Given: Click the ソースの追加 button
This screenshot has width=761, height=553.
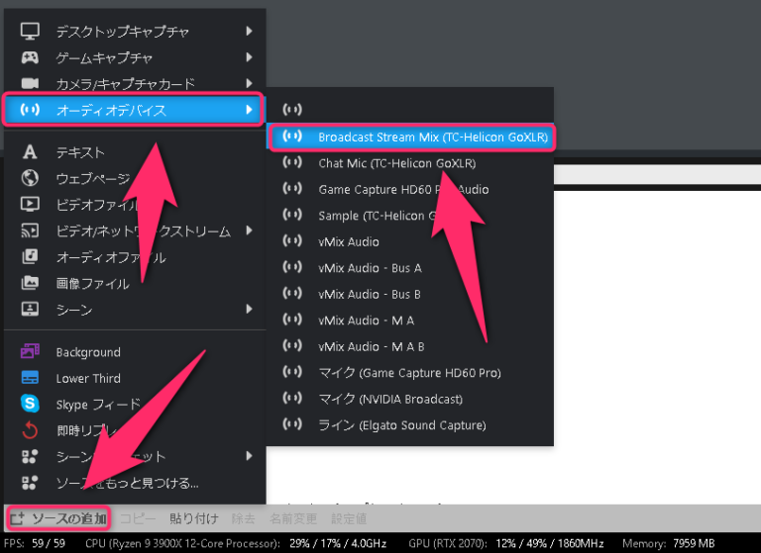Looking at the screenshot, I should click(58, 518).
